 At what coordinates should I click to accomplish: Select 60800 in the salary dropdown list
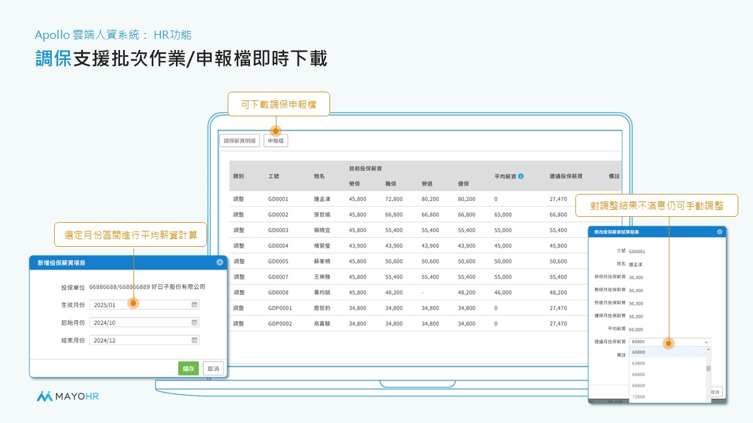[x=667, y=352]
